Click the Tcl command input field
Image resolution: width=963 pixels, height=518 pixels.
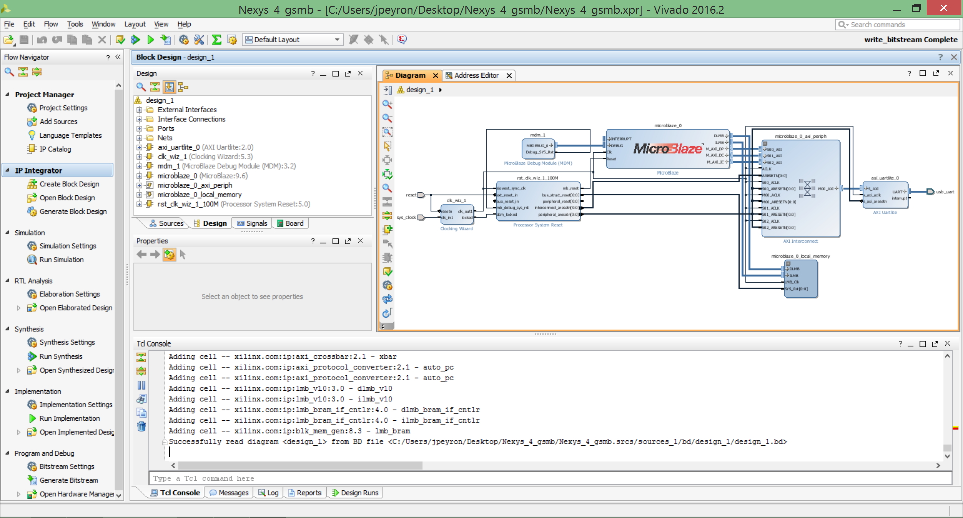point(550,478)
